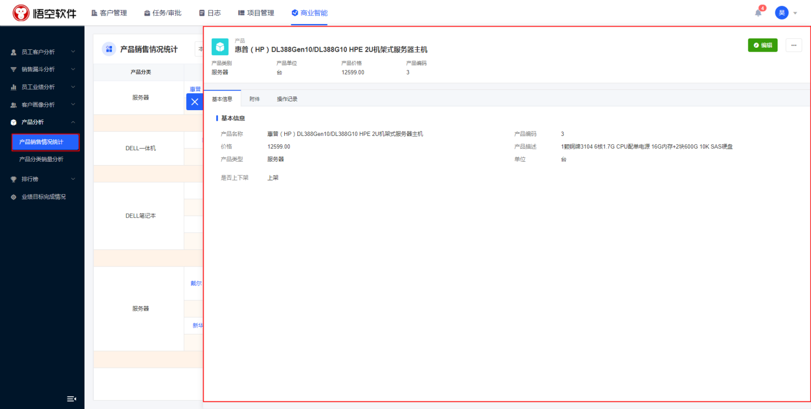Click the 产品分析 box icon
811x409 pixels.
(14, 122)
